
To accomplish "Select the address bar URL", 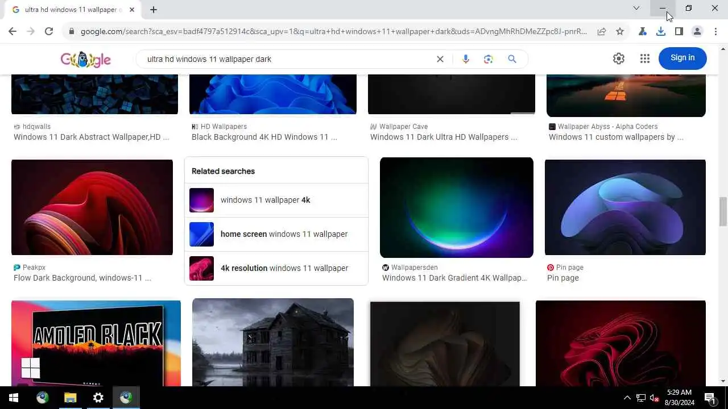I will click(333, 32).
